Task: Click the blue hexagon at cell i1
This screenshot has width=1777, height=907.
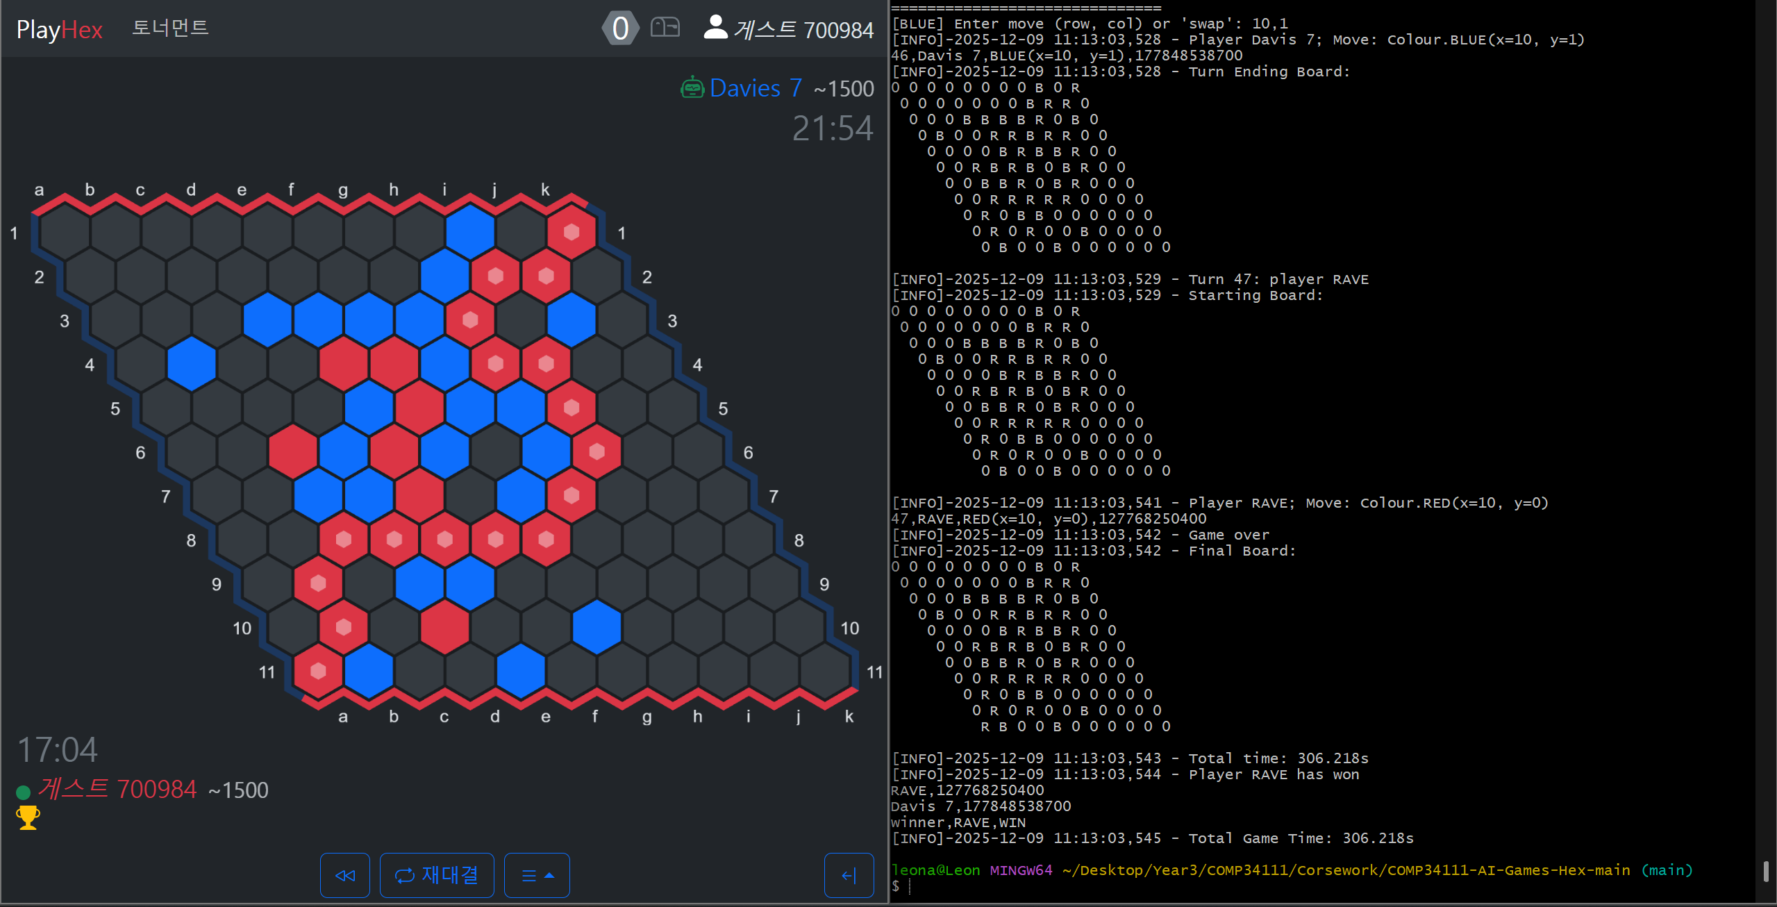Action: tap(470, 232)
